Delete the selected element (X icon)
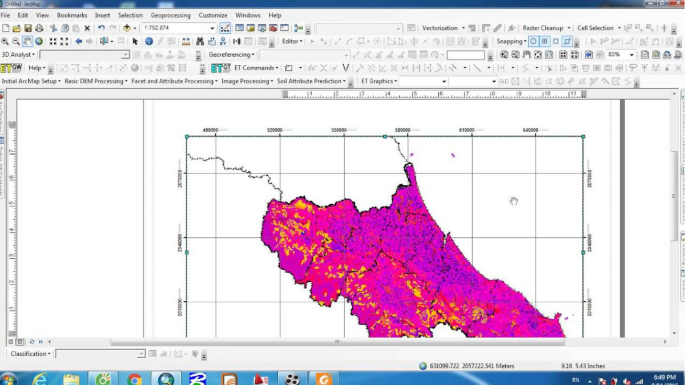The width and height of the screenshot is (685, 385). point(87,28)
